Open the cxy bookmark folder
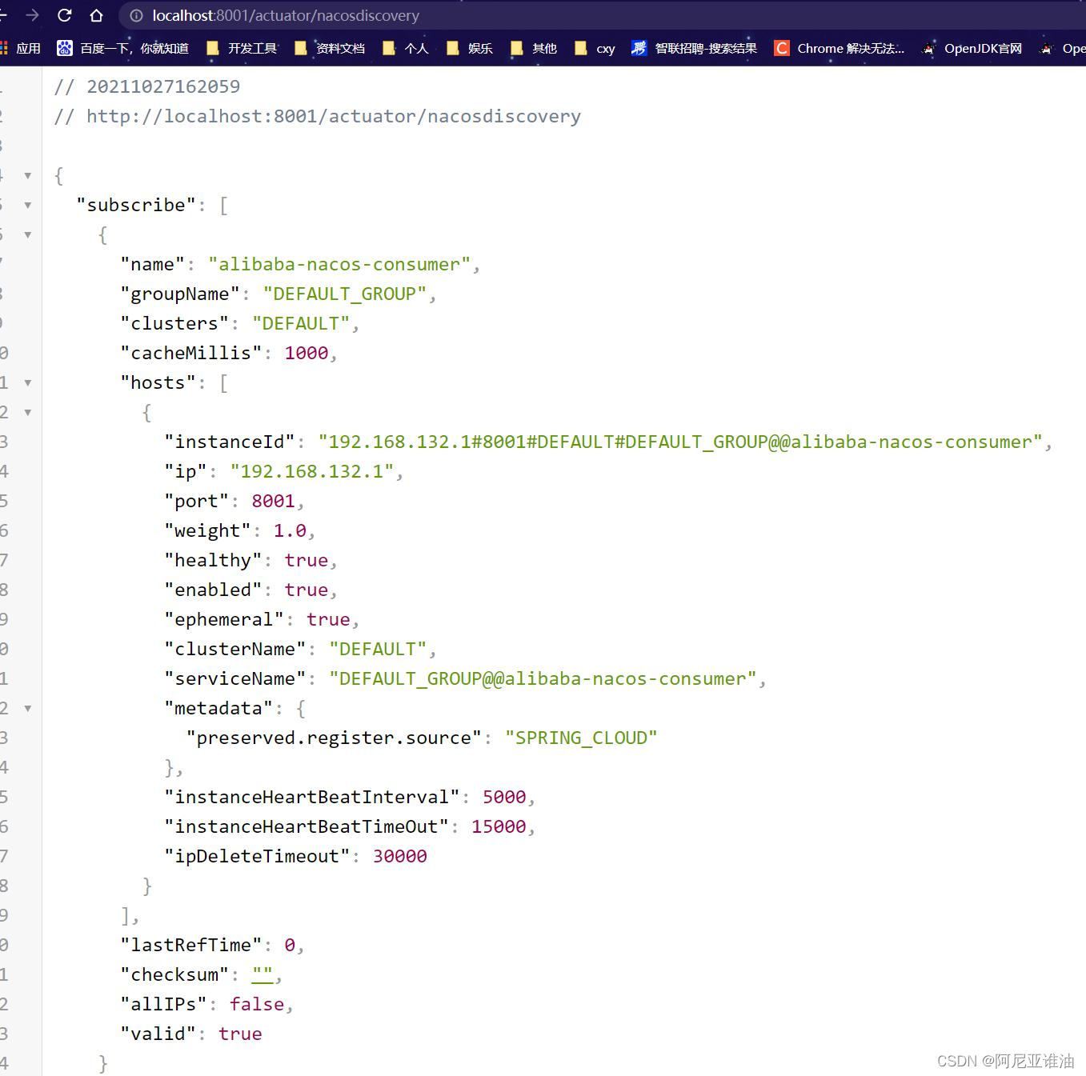The width and height of the screenshot is (1086, 1076). (x=595, y=49)
